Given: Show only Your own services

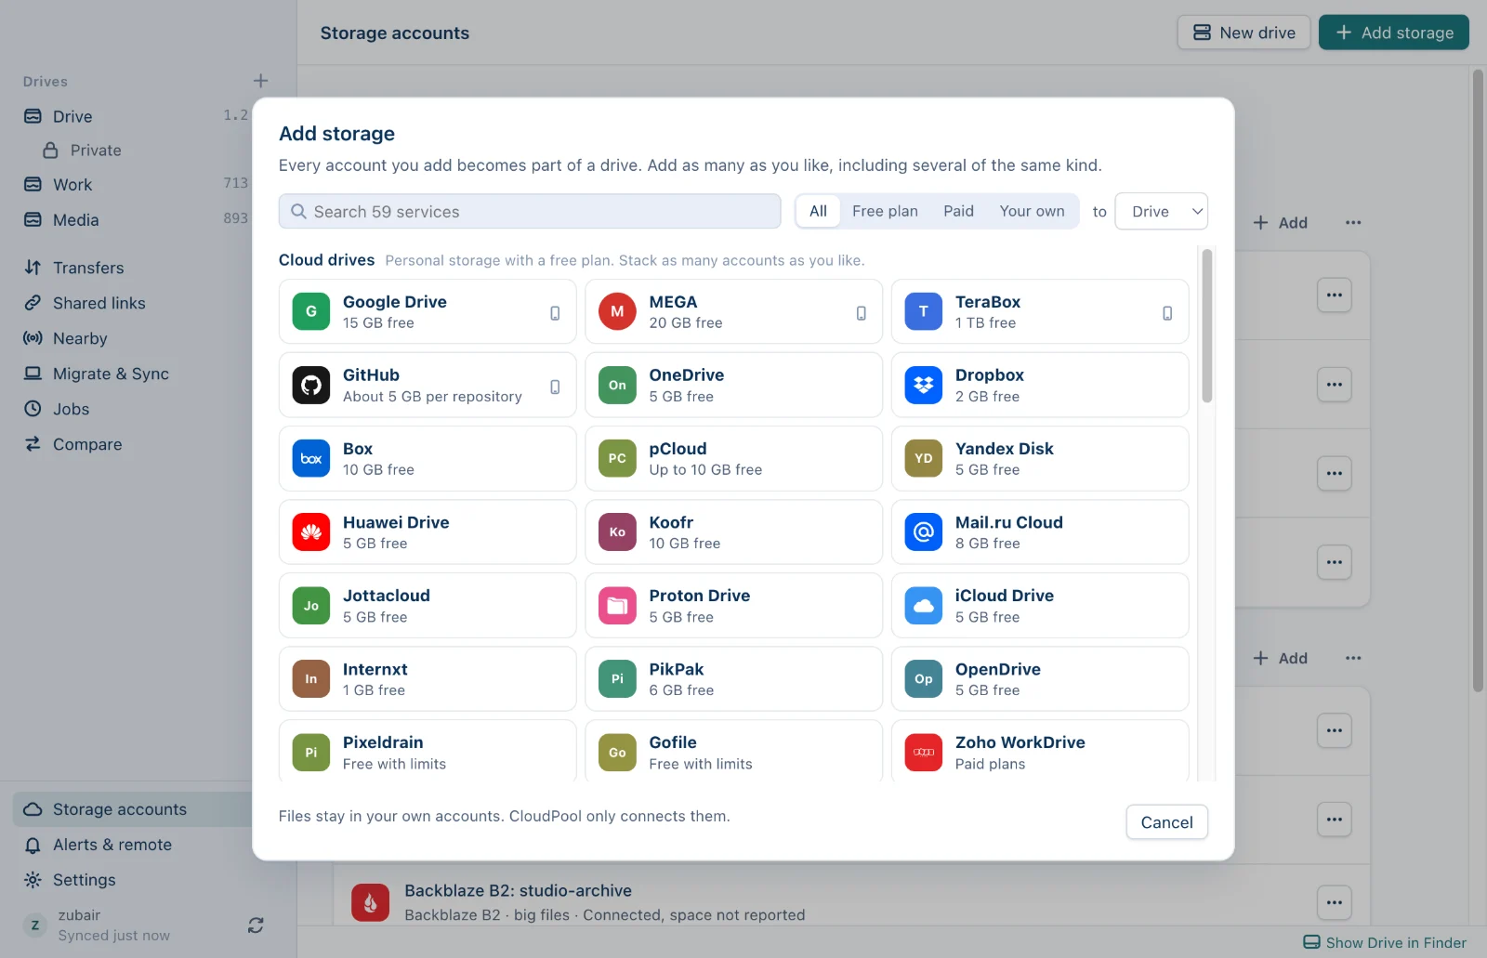Looking at the screenshot, I should [x=1032, y=211].
